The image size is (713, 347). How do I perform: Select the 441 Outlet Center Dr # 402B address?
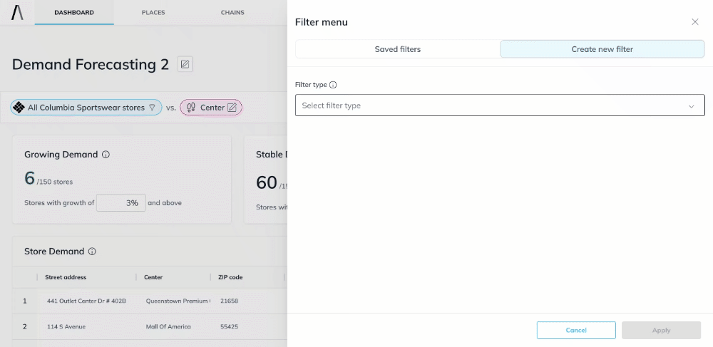pos(86,301)
